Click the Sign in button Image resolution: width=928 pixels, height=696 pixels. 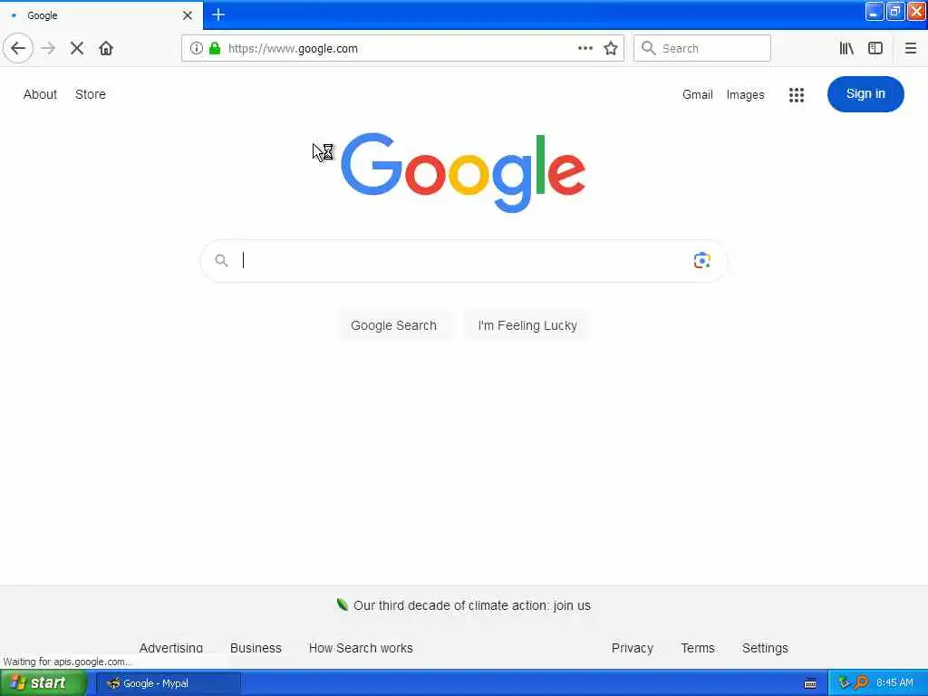[865, 94]
